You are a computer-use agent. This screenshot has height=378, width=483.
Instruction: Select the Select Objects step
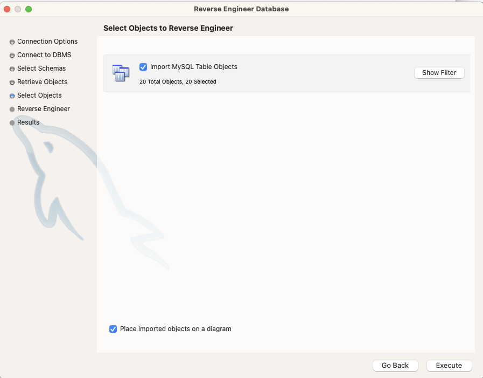pos(39,95)
